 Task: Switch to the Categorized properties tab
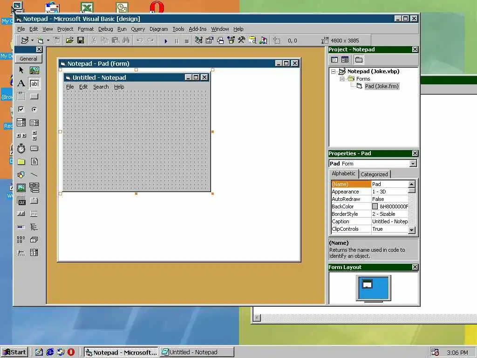click(374, 174)
